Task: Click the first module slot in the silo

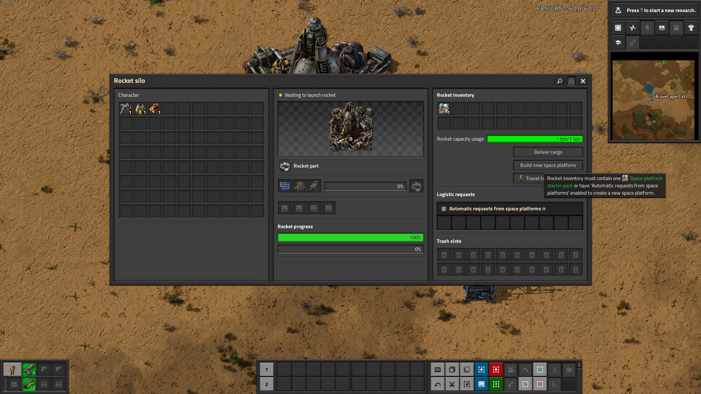Action: (285, 208)
